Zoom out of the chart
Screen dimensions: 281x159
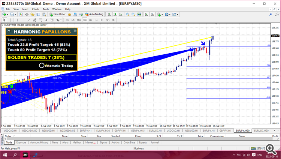coord(133,14)
